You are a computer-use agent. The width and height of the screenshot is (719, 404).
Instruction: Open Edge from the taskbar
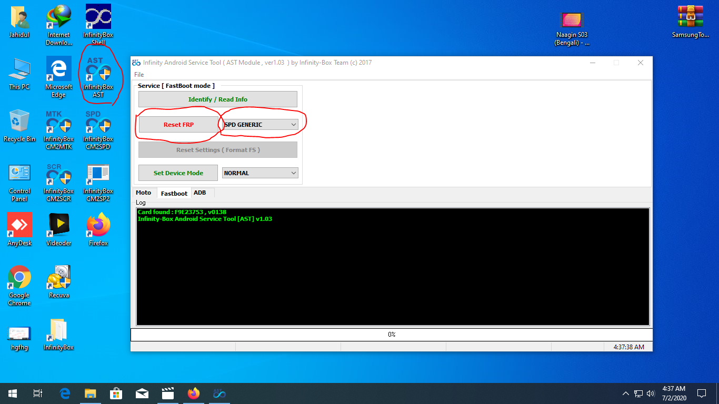[65, 393]
